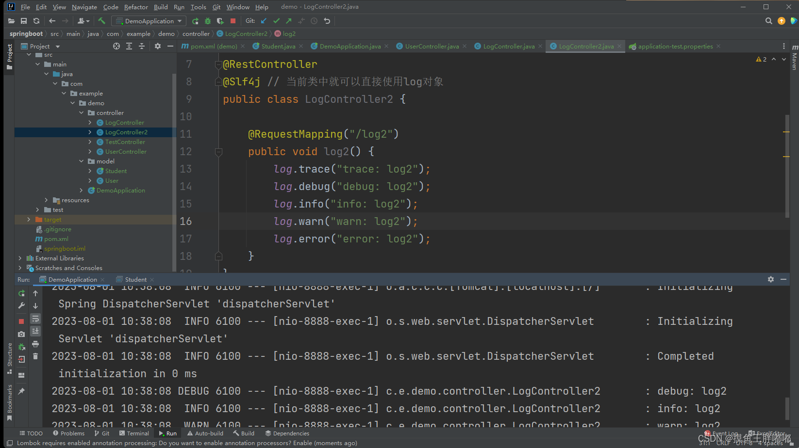Clear all console trash icon

click(x=35, y=356)
